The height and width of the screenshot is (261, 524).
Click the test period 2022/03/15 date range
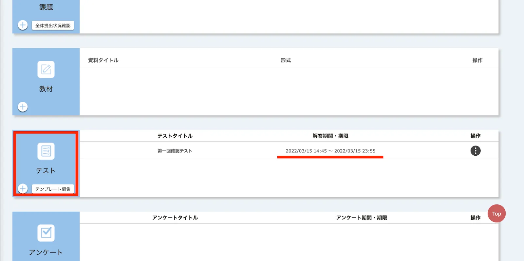pyautogui.click(x=330, y=151)
